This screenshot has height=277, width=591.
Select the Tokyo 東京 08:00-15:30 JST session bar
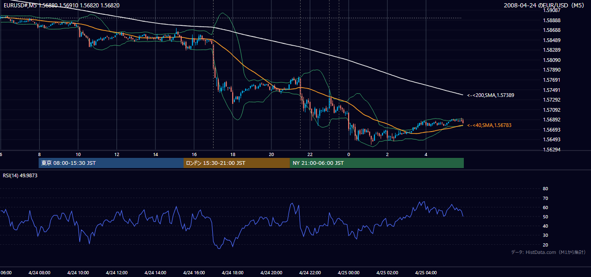click(111, 163)
